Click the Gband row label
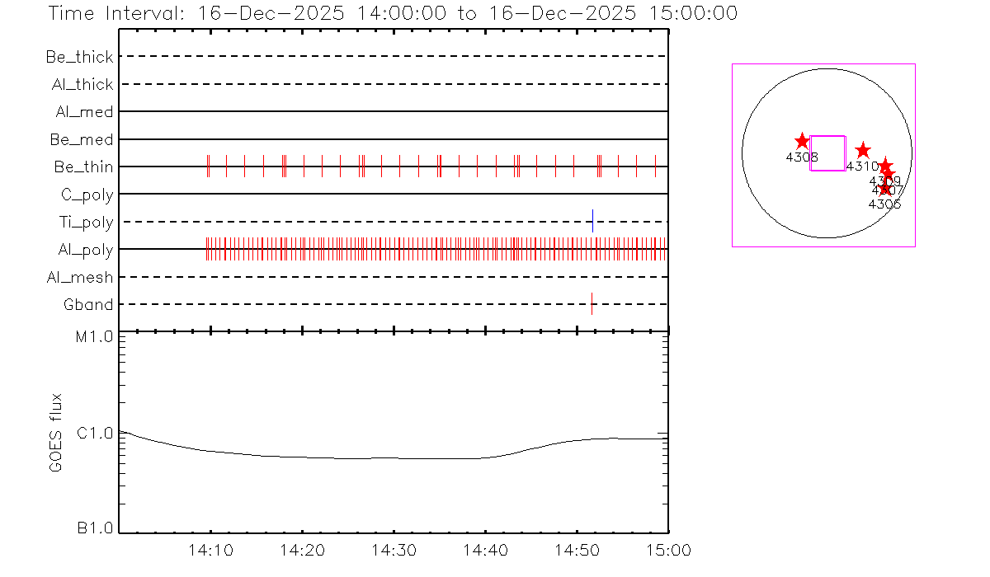Screen dimensions: 990x577 tap(88, 305)
